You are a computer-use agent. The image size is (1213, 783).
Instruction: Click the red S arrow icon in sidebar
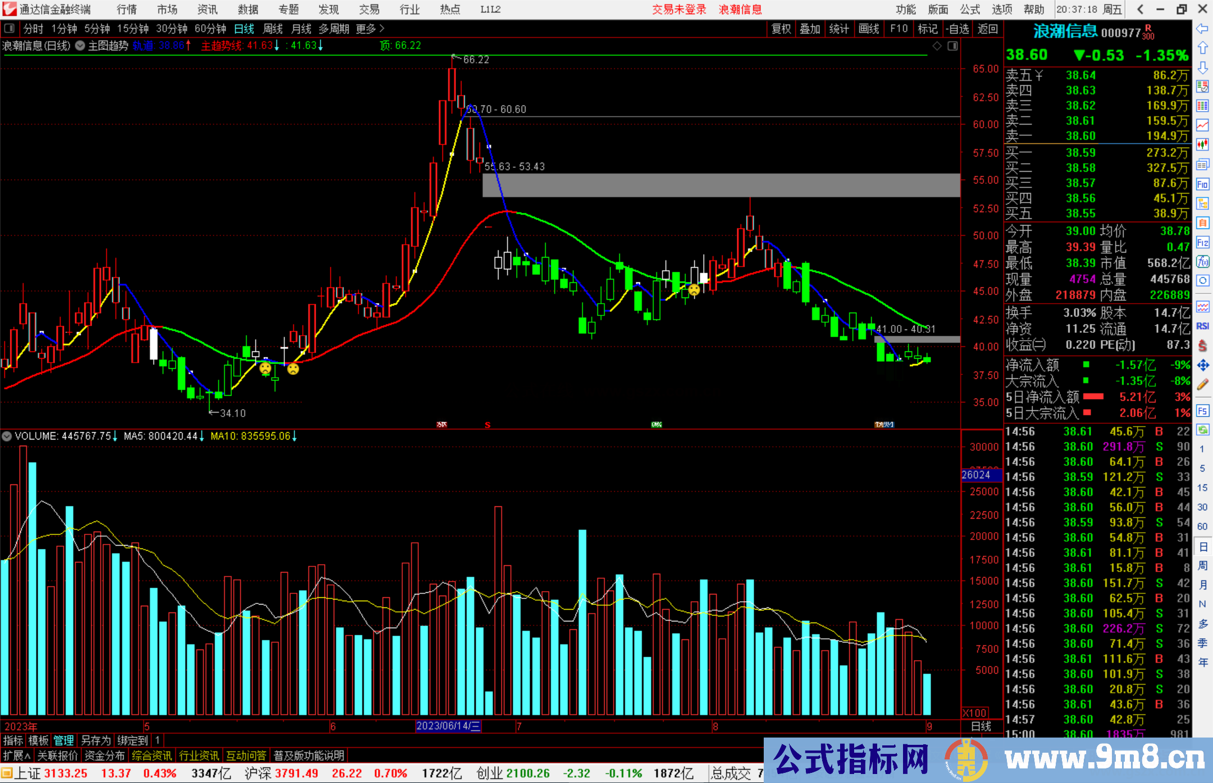point(1202,346)
